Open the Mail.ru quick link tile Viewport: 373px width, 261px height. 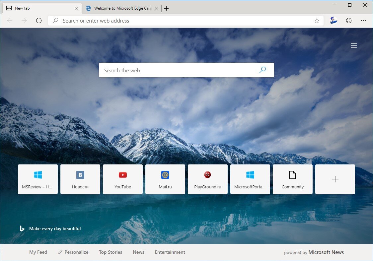[x=165, y=179]
